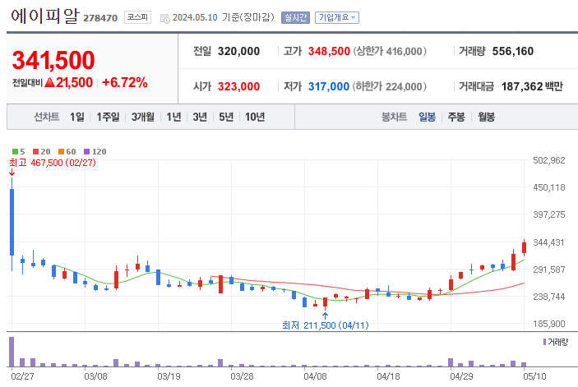This screenshot has width=578, height=387.
Task: Click the 하한가 224,000 text
Action: pyautogui.click(x=390, y=86)
